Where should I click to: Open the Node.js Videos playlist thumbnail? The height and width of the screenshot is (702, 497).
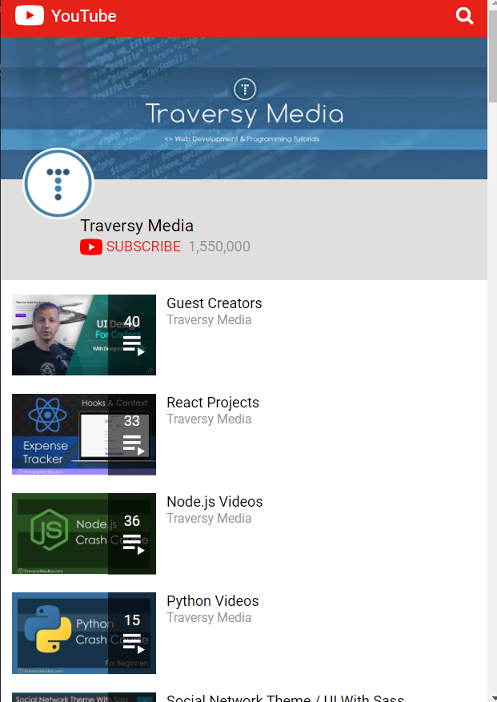[x=84, y=534]
